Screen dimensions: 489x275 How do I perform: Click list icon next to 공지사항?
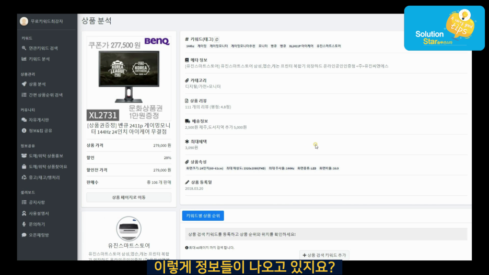point(24,202)
